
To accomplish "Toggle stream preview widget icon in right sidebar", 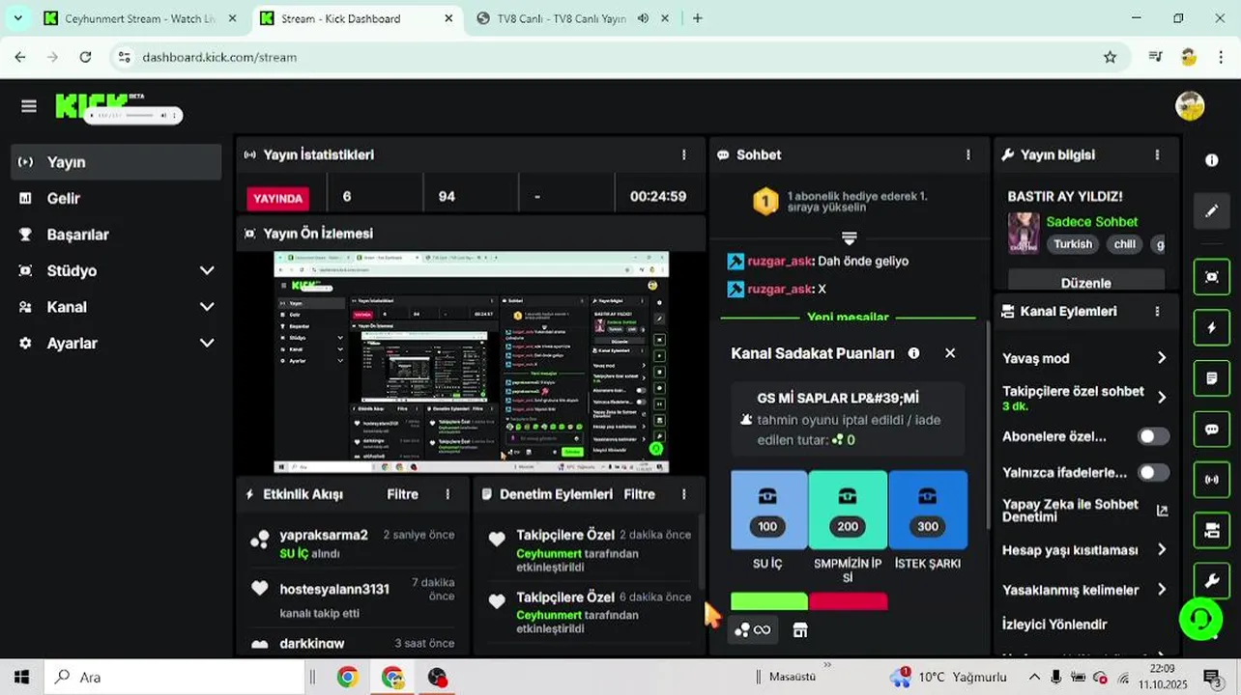I will click(1212, 277).
